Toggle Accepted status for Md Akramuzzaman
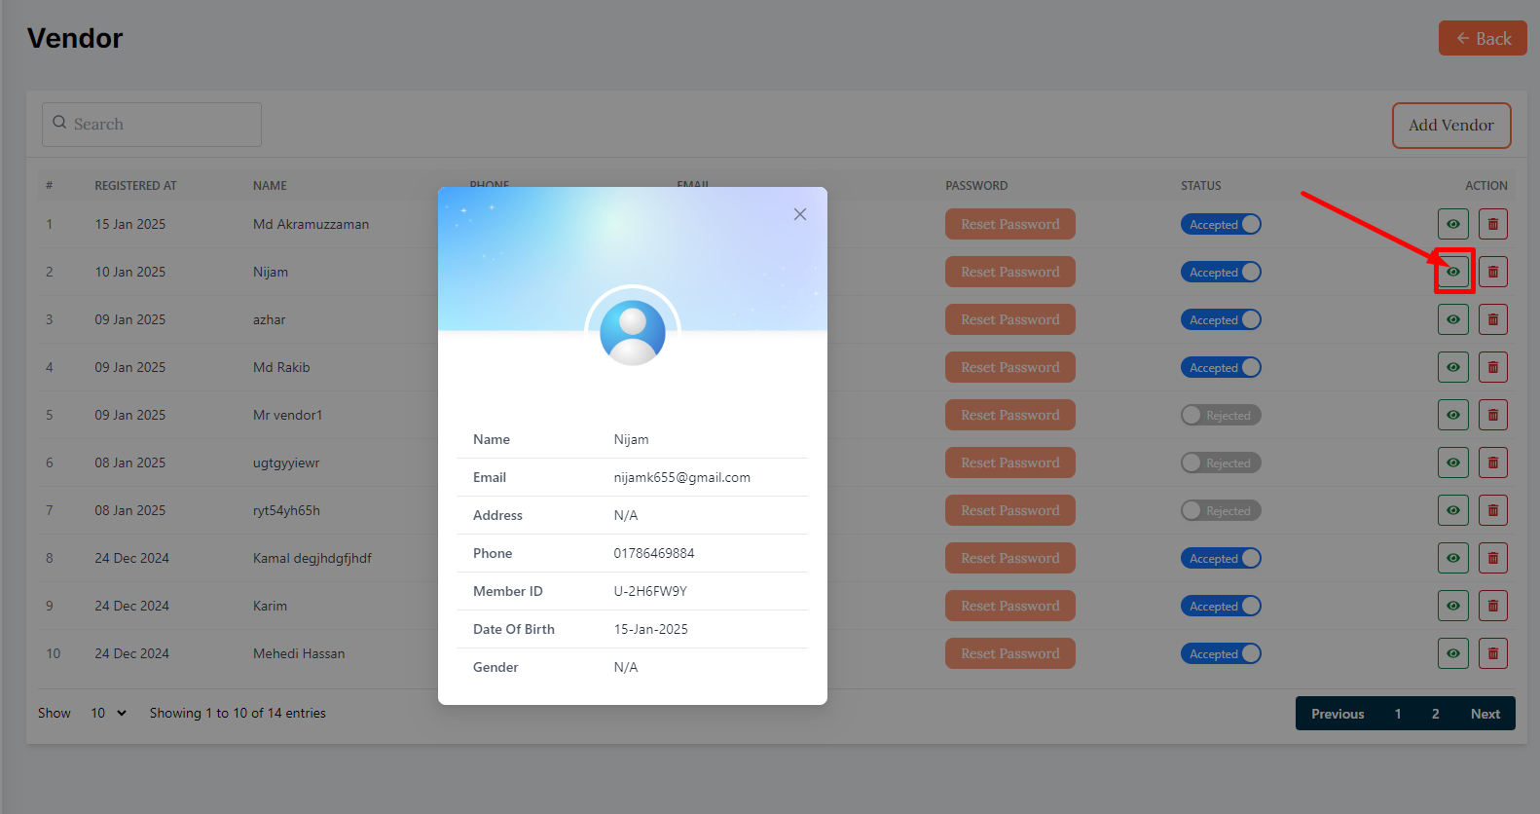Viewport: 1540px width, 814px height. coord(1221,224)
